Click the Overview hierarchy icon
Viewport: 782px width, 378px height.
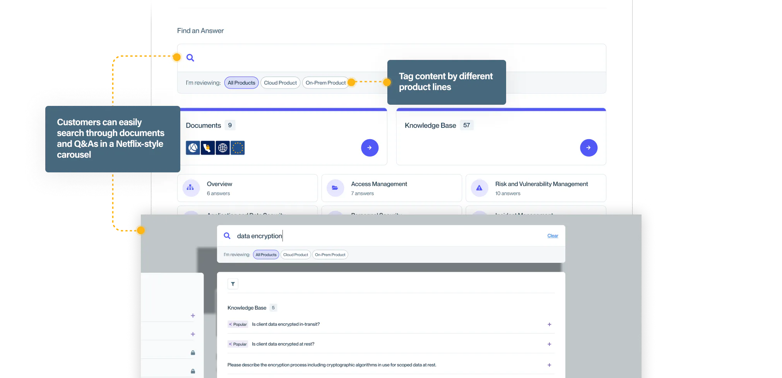point(191,188)
